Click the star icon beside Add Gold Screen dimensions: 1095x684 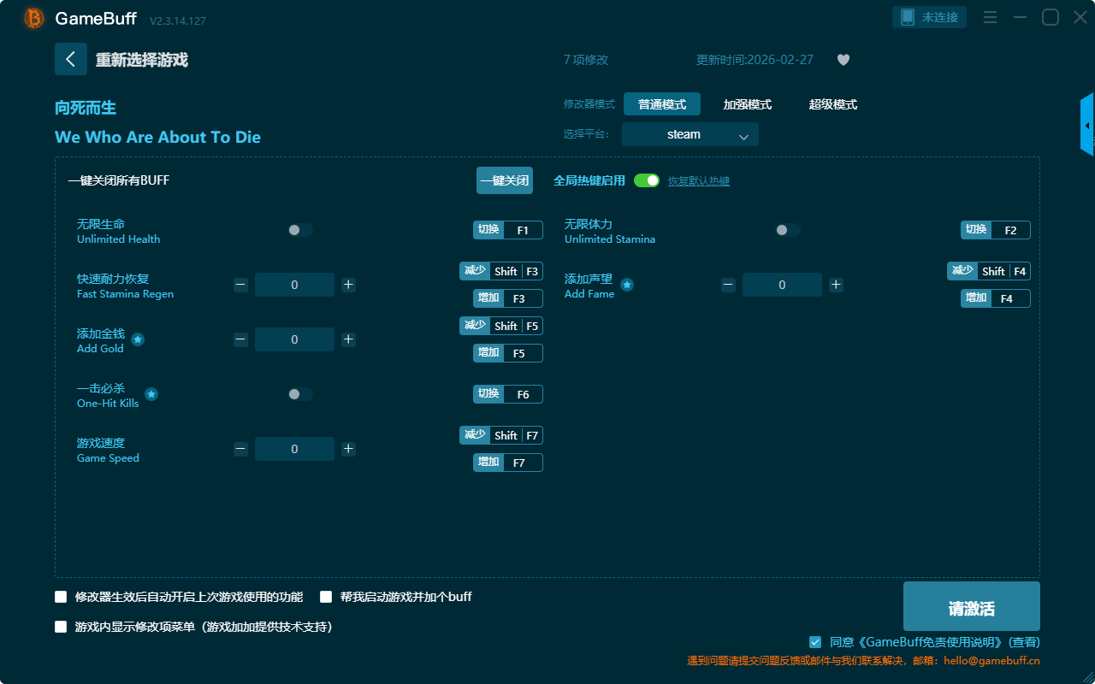coord(138,339)
